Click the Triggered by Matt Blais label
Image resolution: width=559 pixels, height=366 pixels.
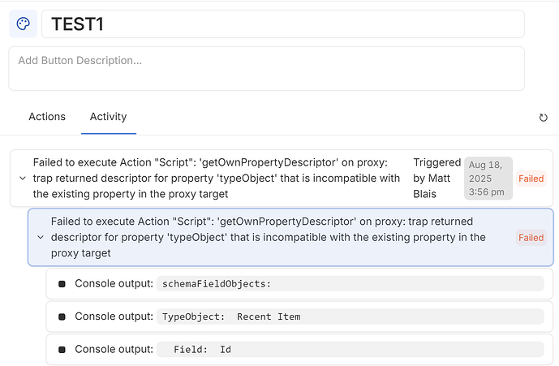(436, 178)
